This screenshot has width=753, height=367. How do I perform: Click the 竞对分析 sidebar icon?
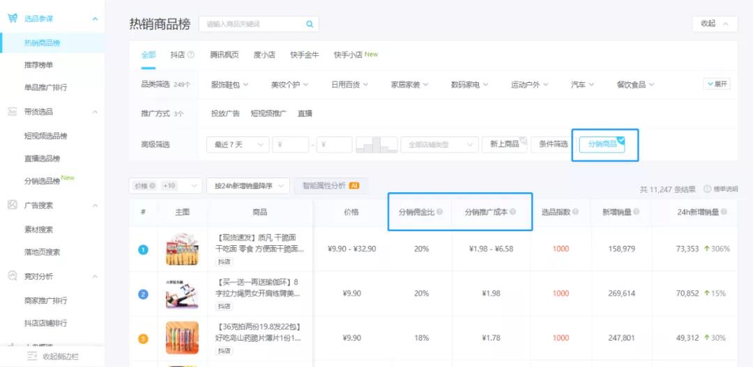point(13,276)
